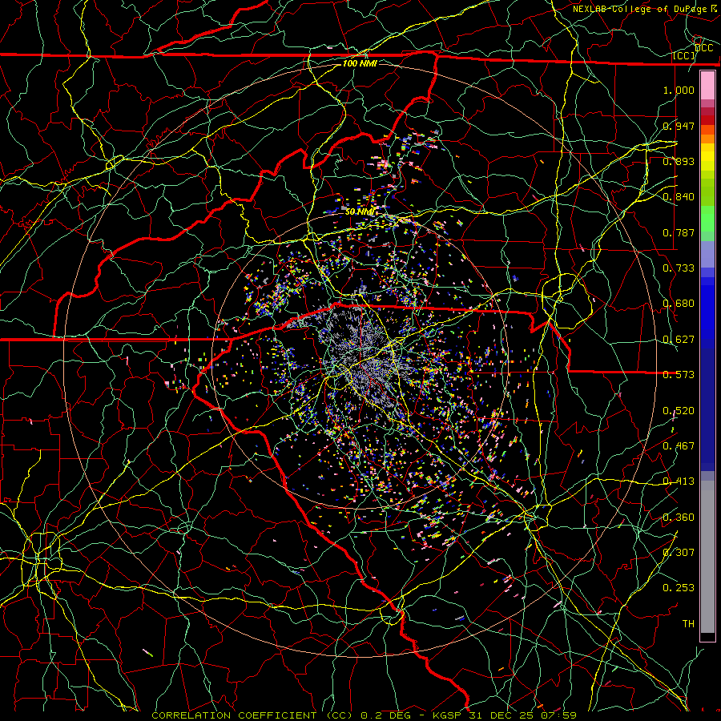Click the 0.733 scale value
The height and width of the screenshot is (721, 721).
click(679, 268)
